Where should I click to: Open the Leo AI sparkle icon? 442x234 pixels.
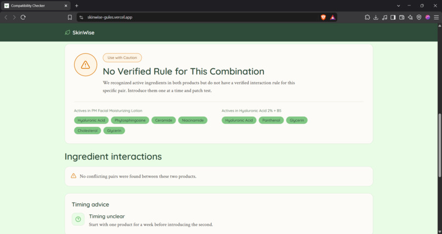pyautogui.click(x=410, y=17)
